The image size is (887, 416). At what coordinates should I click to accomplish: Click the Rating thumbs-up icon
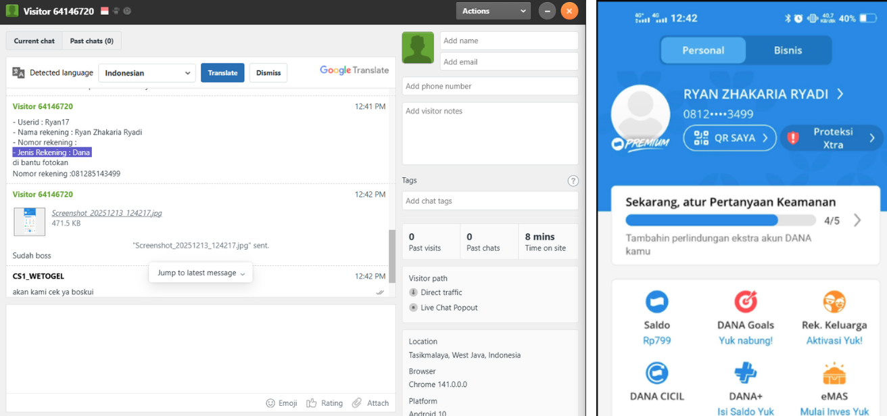point(312,403)
